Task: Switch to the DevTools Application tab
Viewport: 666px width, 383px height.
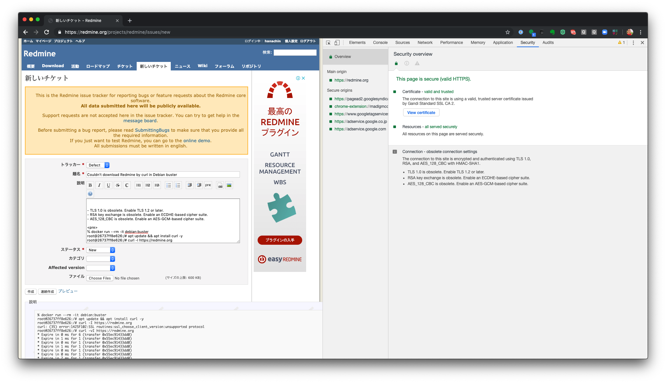Action: pos(503,43)
